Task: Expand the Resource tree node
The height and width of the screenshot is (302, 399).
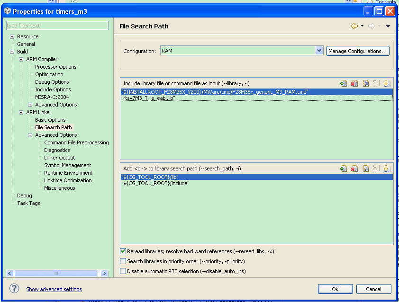Action: pyautogui.click(x=12, y=36)
